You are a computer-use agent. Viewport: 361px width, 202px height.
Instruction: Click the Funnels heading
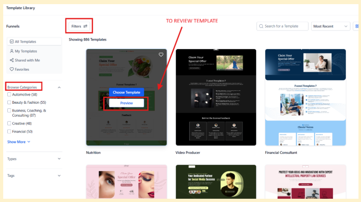(x=13, y=26)
